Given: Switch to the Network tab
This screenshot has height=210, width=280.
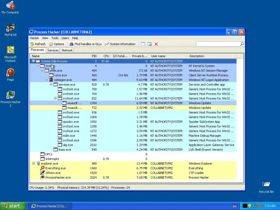Looking at the screenshot, I should pyautogui.click(x=67, y=50).
